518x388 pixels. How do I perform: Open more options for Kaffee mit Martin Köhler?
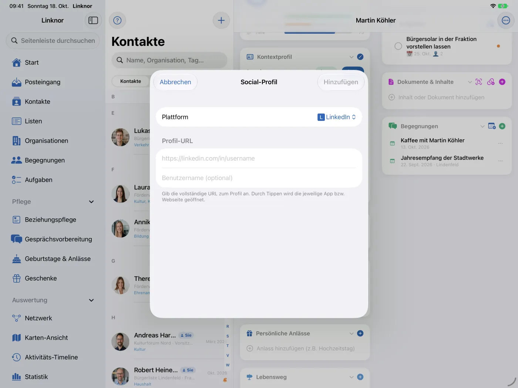[501, 143]
